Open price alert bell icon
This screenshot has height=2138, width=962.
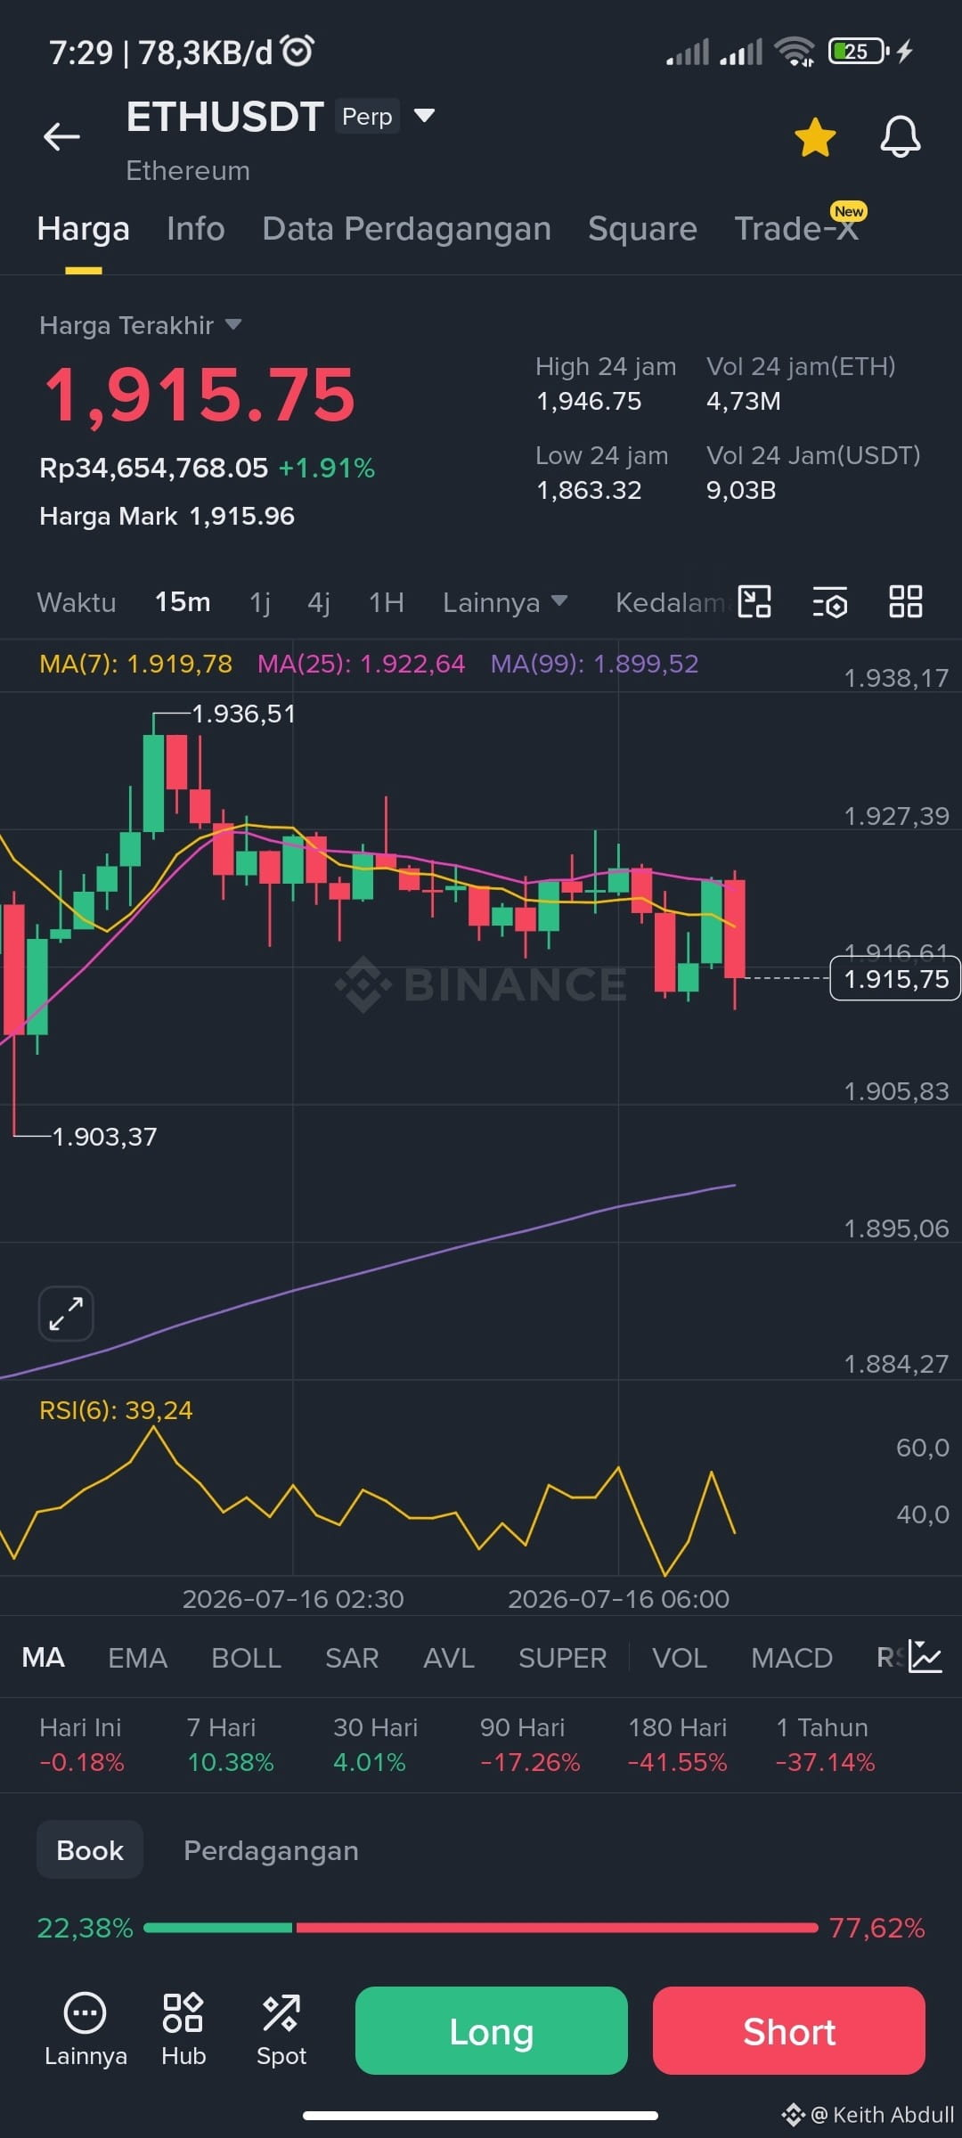click(x=901, y=137)
